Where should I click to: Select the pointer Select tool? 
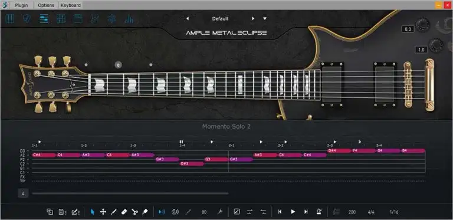pyautogui.click(x=93, y=212)
